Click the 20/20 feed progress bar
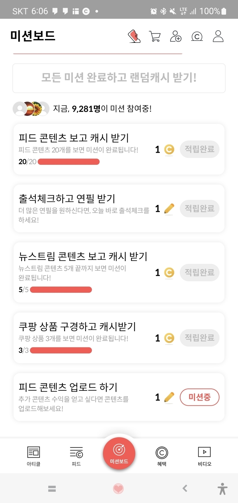The height and width of the screenshot is (503, 238). (x=69, y=162)
